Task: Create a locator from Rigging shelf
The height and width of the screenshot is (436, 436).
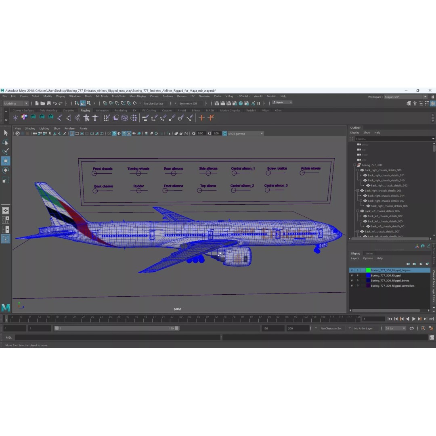Action: pos(15,118)
